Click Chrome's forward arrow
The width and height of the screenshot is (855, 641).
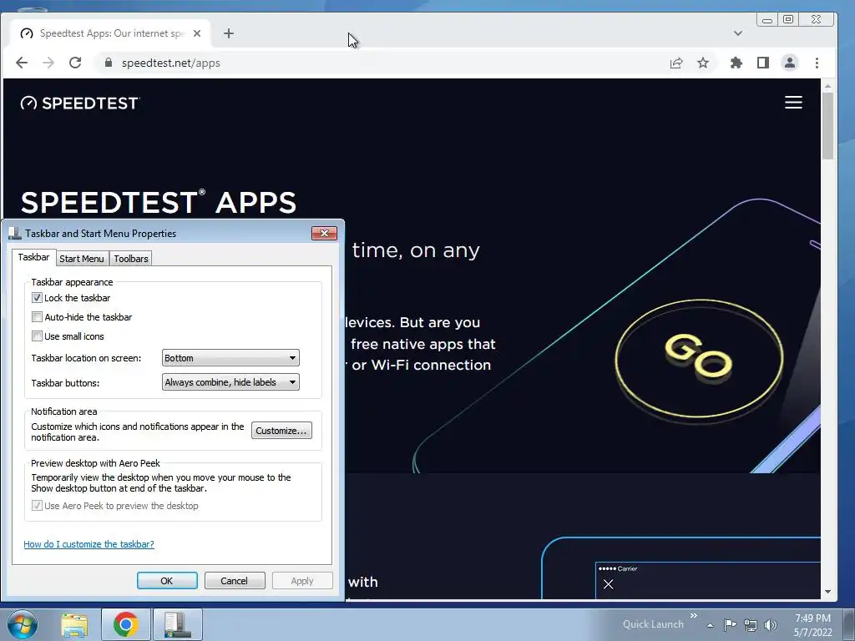click(48, 63)
